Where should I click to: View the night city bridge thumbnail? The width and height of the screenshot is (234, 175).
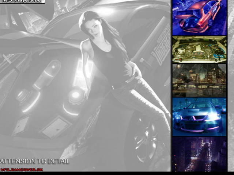[199, 80]
